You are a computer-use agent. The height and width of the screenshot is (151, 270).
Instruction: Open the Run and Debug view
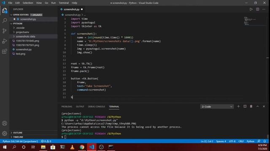(x=5, y=41)
